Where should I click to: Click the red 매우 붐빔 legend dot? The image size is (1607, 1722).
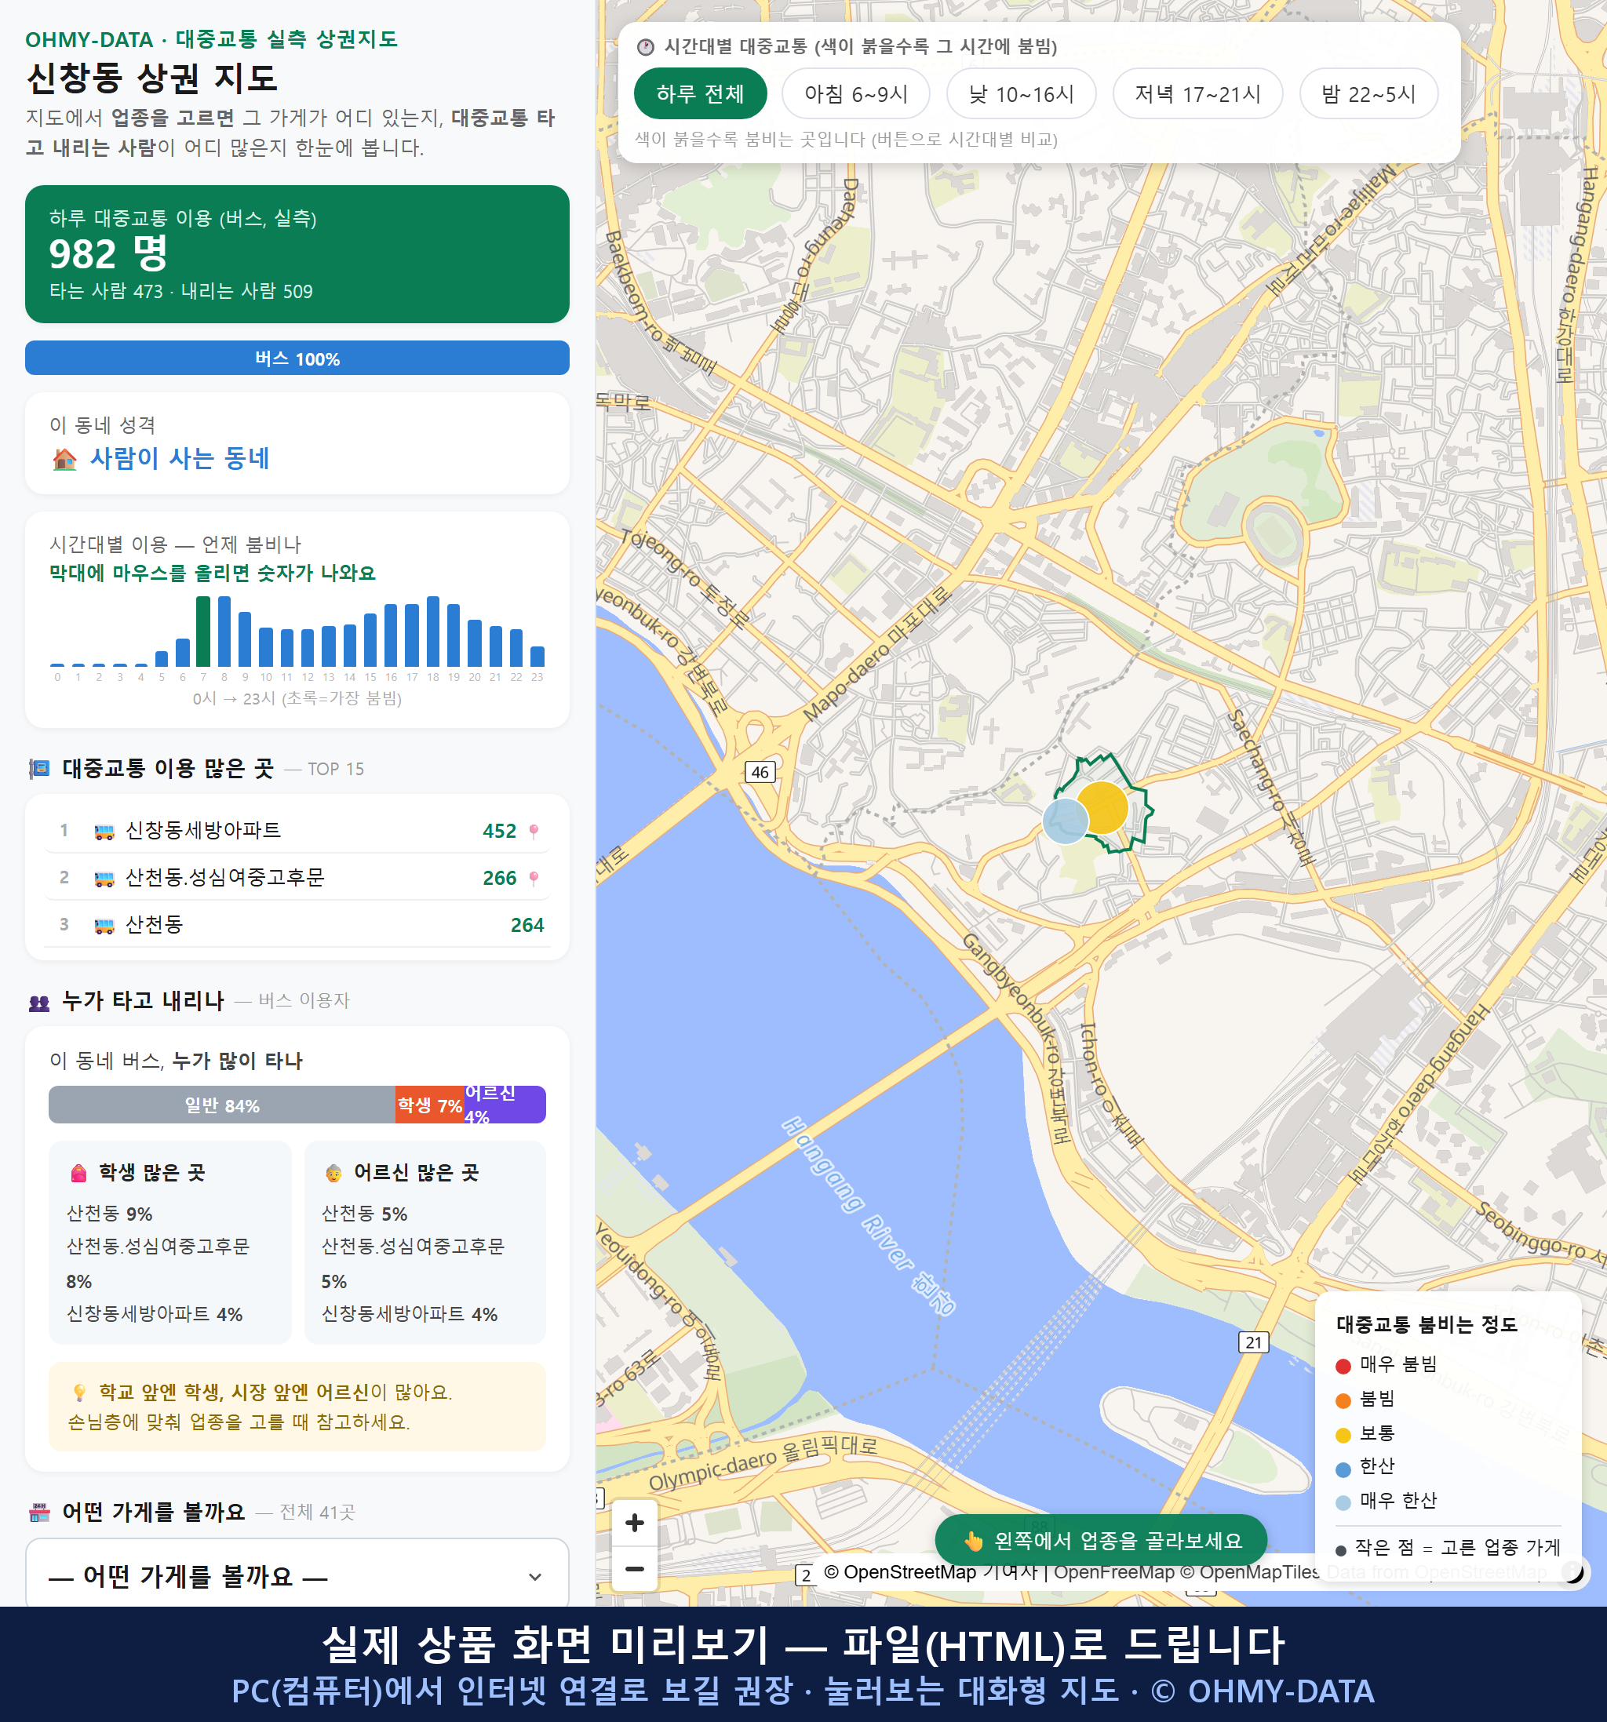(1343, 1366)
